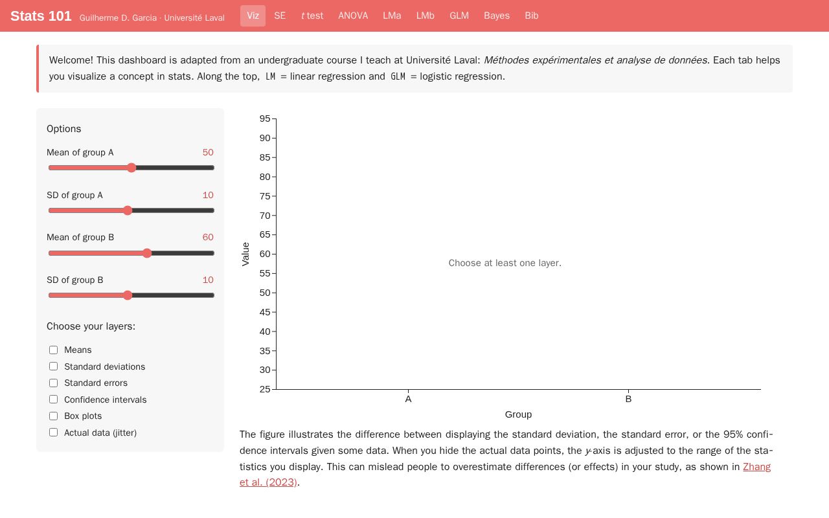The image size is (829, 518).
Task: Check the Standard errors layer
Action: point(53,383)
